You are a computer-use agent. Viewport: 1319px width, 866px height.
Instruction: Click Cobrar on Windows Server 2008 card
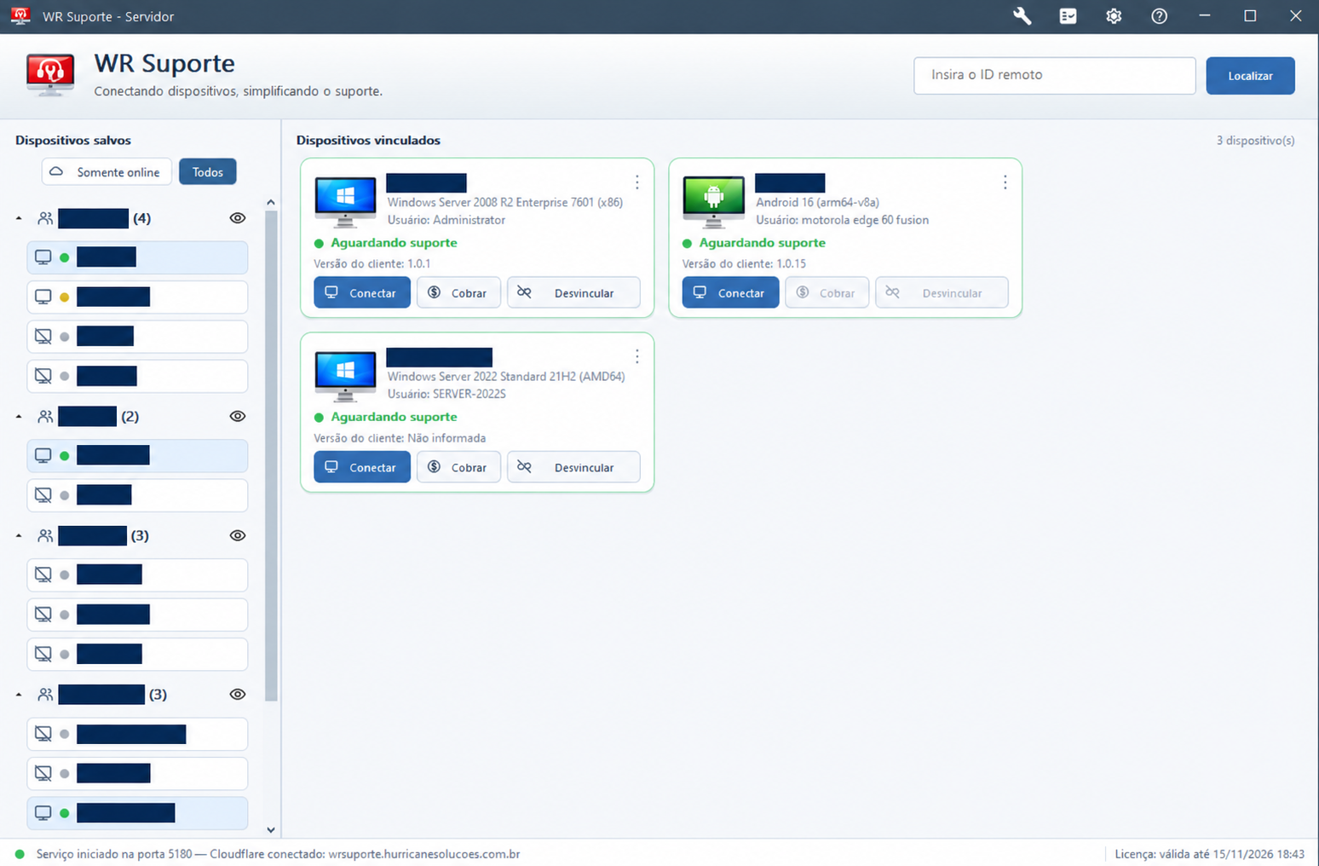point(458,292)
